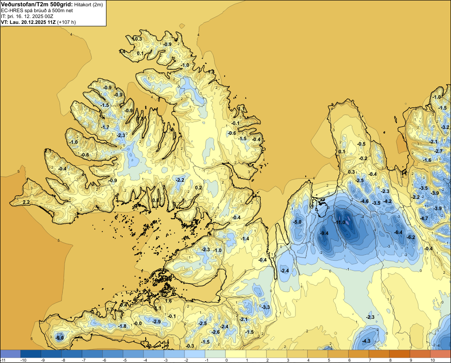
Task: Select the legend swatch between 2 and 3
Action: tap(277, 354)
